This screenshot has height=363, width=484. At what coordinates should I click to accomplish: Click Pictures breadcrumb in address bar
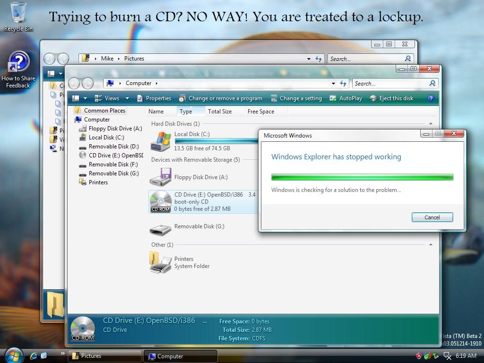click(134, 59)
